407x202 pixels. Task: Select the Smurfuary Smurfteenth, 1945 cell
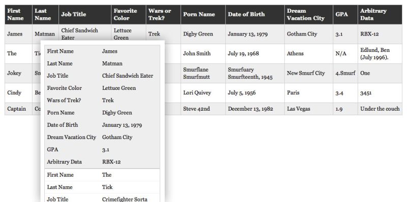point(255,73)
